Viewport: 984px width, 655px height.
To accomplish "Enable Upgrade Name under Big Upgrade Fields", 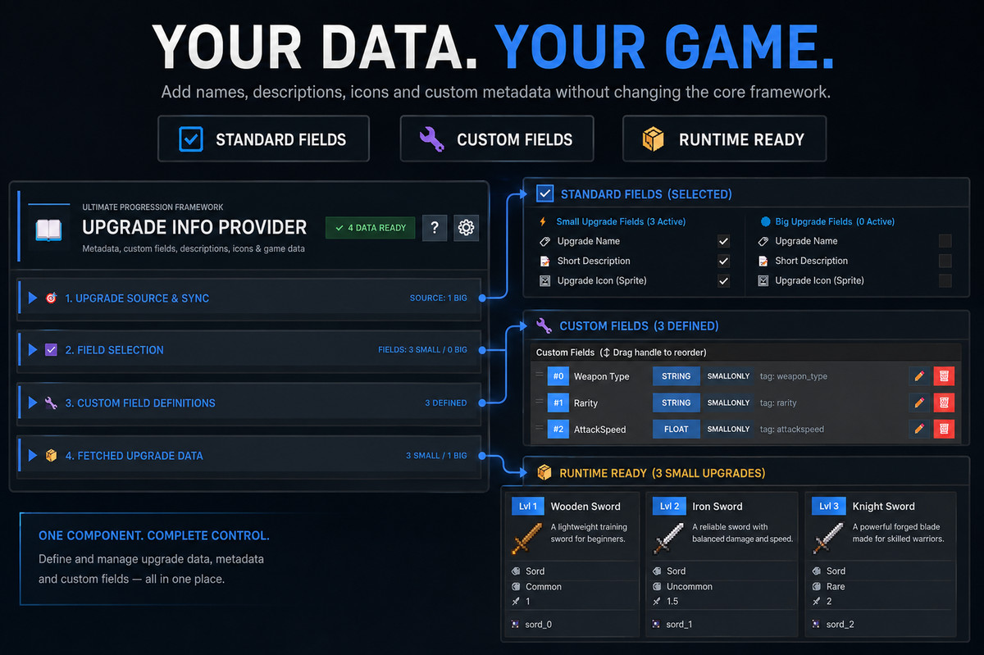I will click(945, 241).
